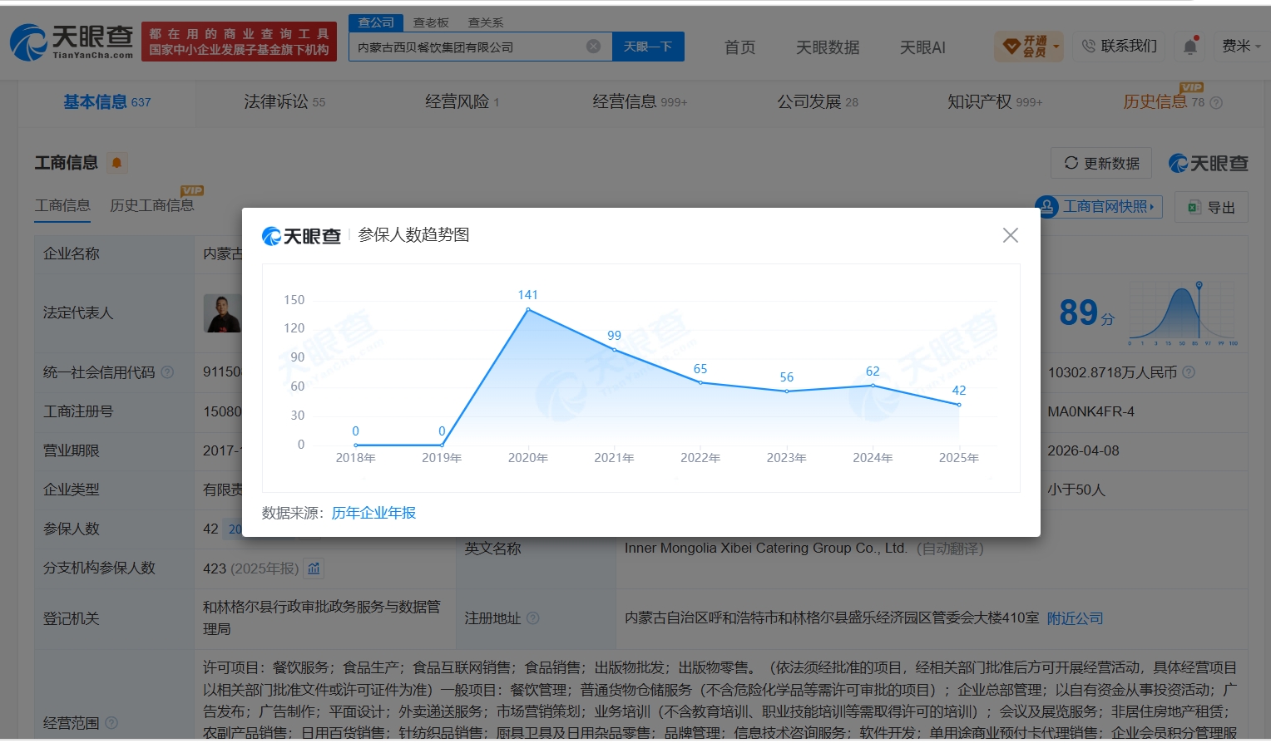The height and width of the screenshot is (743, 1271).
Task: Open the 经营风险 tab
Action: pyautogui.click(x=462, y=102)
